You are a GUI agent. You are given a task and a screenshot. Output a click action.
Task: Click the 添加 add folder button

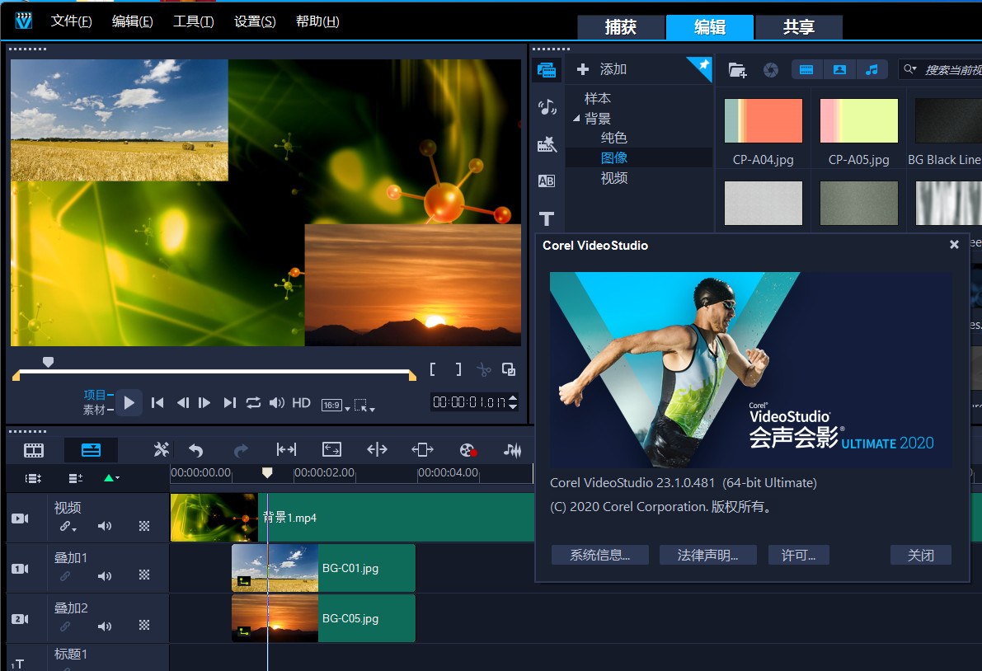pos(602,69)
